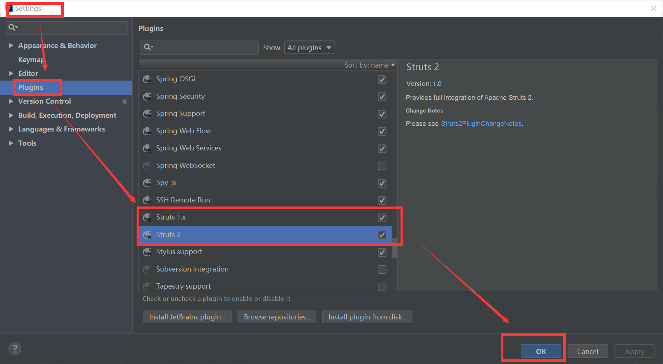
Task: Focus the settings search input field
Action: [x=66, y=28]
